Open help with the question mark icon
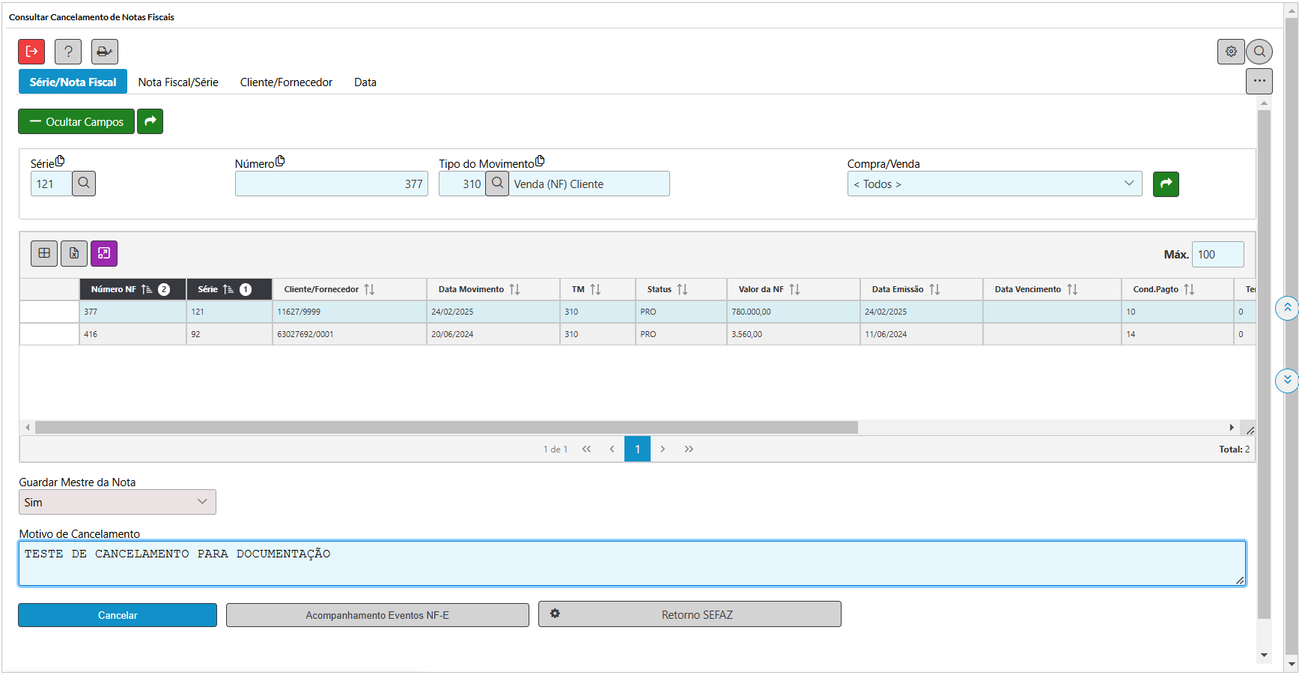This screenshot has height=675, width=1299. (x=68, y=52)
